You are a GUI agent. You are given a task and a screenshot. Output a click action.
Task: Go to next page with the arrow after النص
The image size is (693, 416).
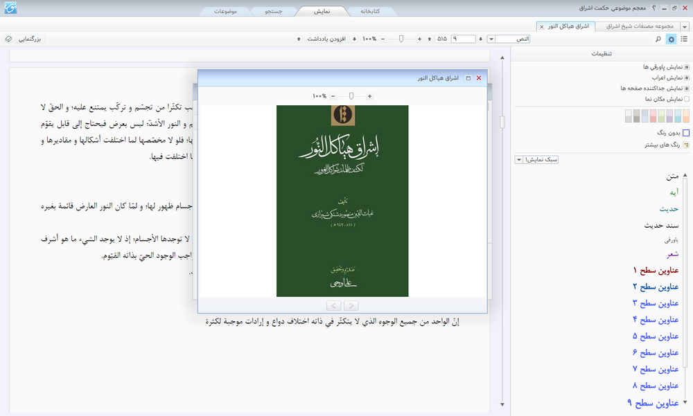(x=480, y=39)
